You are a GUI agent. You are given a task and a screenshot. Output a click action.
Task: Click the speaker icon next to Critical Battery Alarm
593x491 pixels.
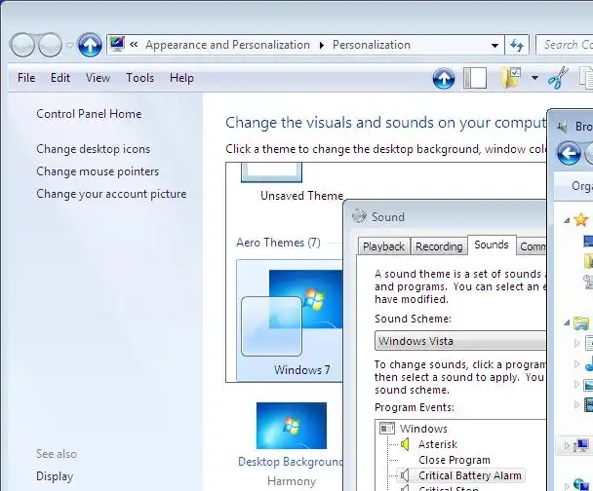coord(405,475)
